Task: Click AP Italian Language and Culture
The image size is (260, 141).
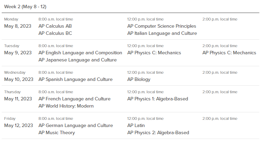Action: pyautogui.click(x=162, y=33)
